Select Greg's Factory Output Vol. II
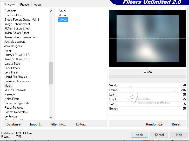The width and height of the screenshot is (189, 141). [x=22, y=20]
